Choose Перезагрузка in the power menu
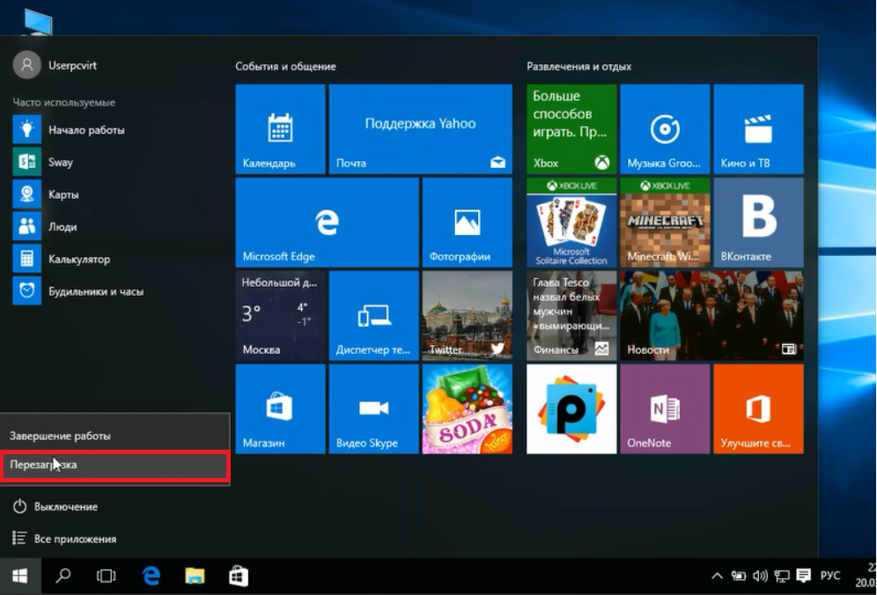The image size is (877, 595). click(114, 466)
